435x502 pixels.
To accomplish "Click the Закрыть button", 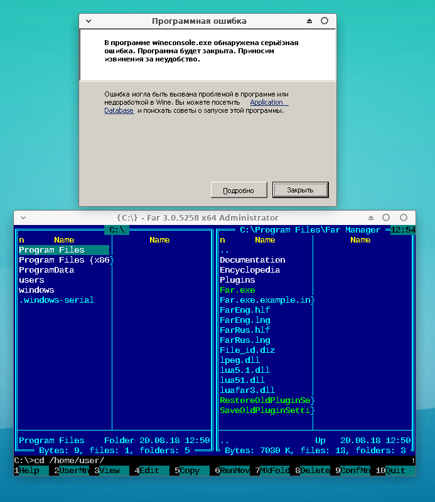I will pos(301,190).
